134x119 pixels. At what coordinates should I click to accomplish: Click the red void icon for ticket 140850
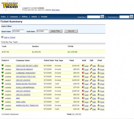[x=83, y=105]
